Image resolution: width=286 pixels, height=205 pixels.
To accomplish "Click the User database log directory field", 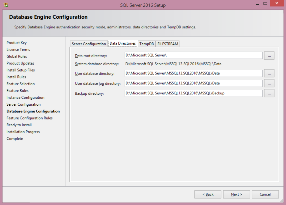I will pyautogui.click(x=193, y=83).
